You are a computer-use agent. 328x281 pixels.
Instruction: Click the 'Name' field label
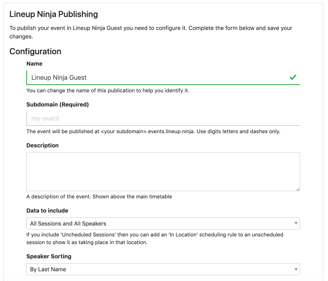point(34,64)
